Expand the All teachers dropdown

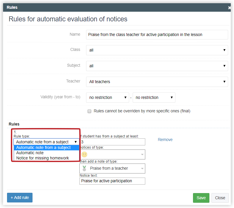[x=157, y=82]
